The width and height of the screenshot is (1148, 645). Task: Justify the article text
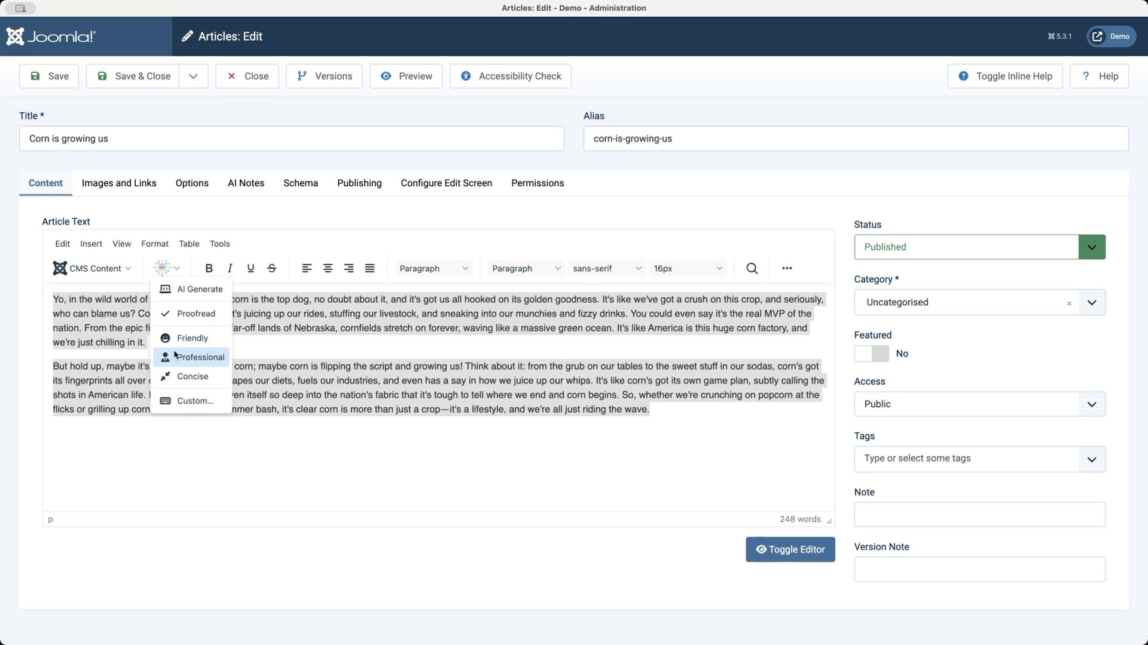pyautogui.click(x=370, y=268)
